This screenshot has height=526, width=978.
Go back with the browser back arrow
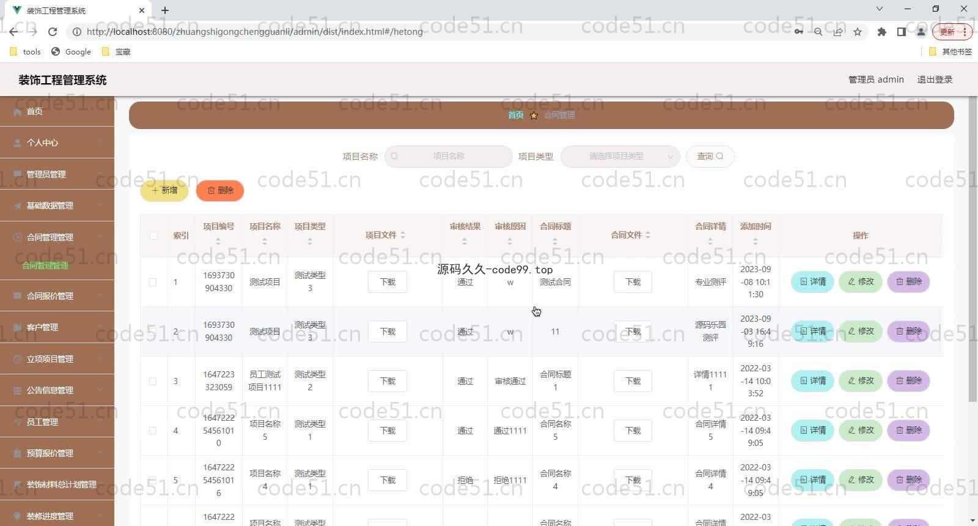click(x=13, y=32)
